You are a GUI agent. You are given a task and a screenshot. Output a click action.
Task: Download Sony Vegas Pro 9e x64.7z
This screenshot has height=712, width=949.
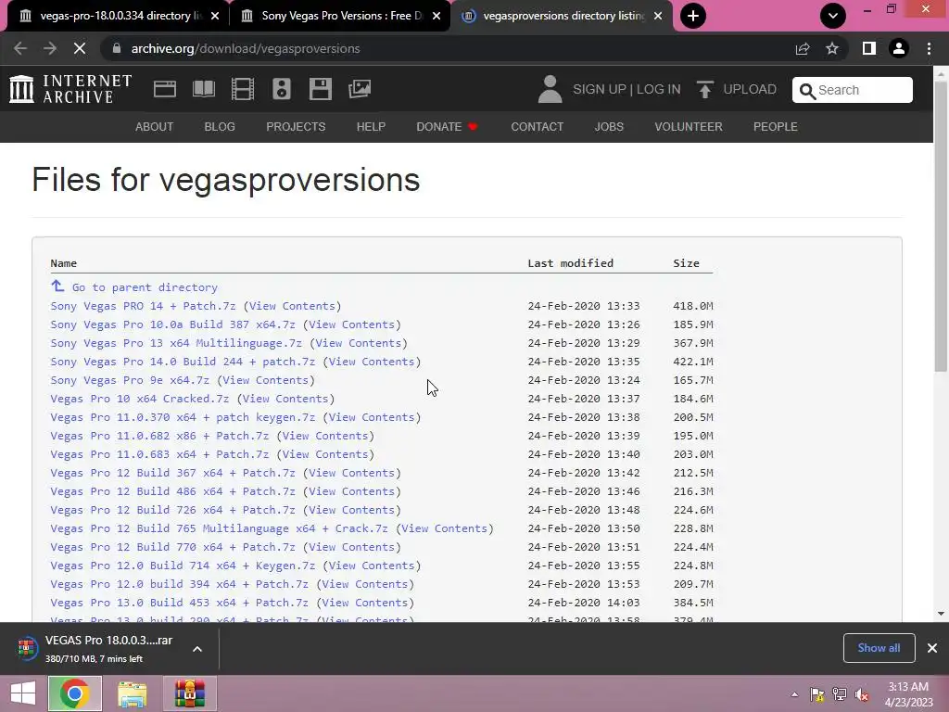[x=130, y=380]
